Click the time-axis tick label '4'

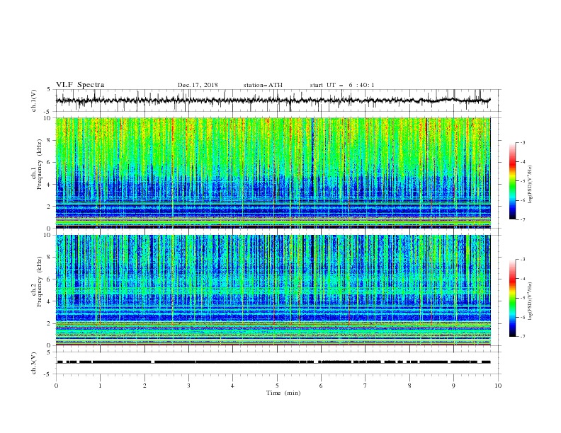tap(233, 386)
